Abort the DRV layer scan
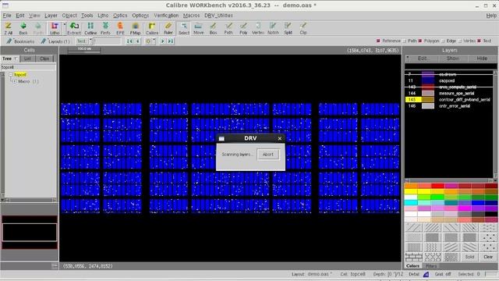Image resolution: width=499 pixels, height=281 pixels. click(x=268, y=155)
